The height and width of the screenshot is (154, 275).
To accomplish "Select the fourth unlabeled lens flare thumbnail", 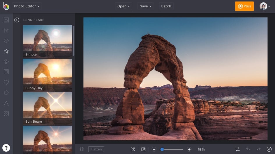I will tap(47, 140).
